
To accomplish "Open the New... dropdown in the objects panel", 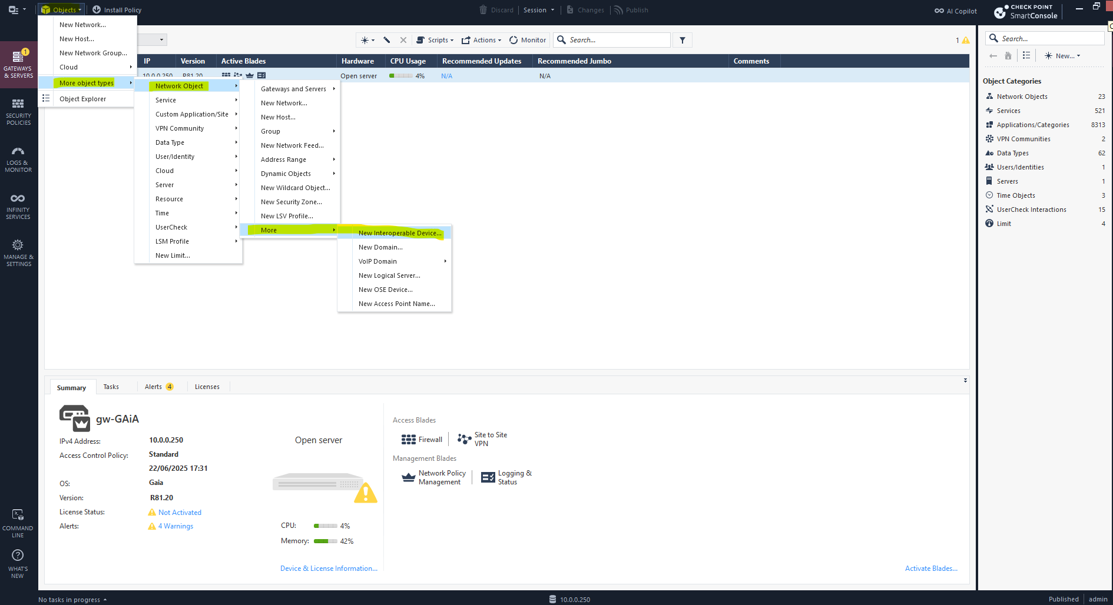I will 1062,56.
